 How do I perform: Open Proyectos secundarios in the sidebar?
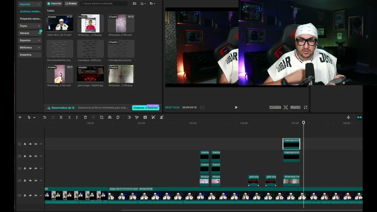click(x=30, y=19)
